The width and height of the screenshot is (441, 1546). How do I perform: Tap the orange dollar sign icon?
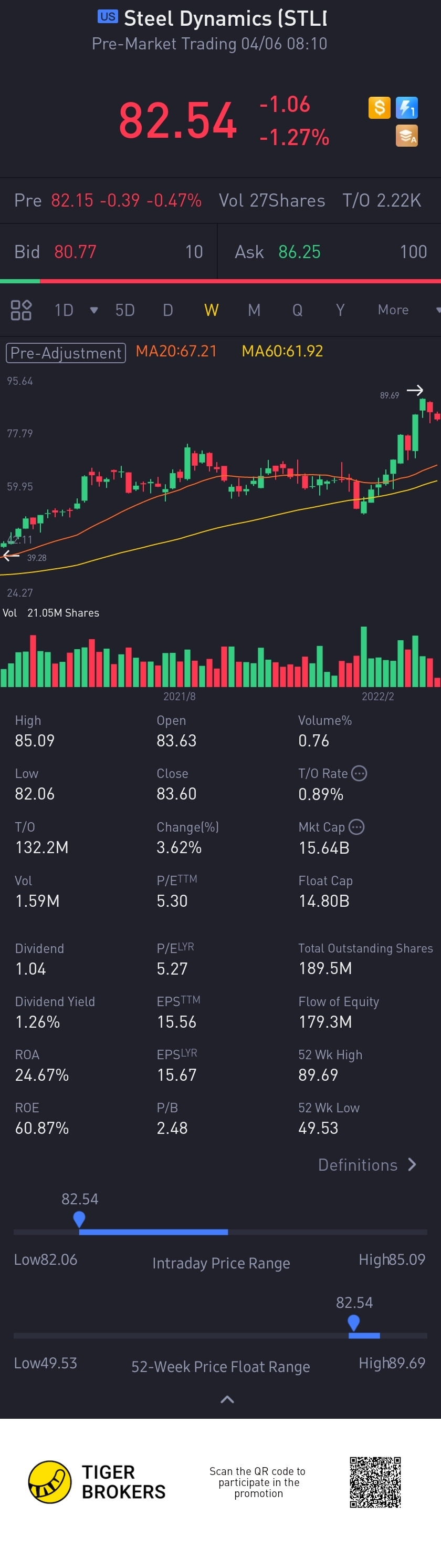[x=379, y=108]
